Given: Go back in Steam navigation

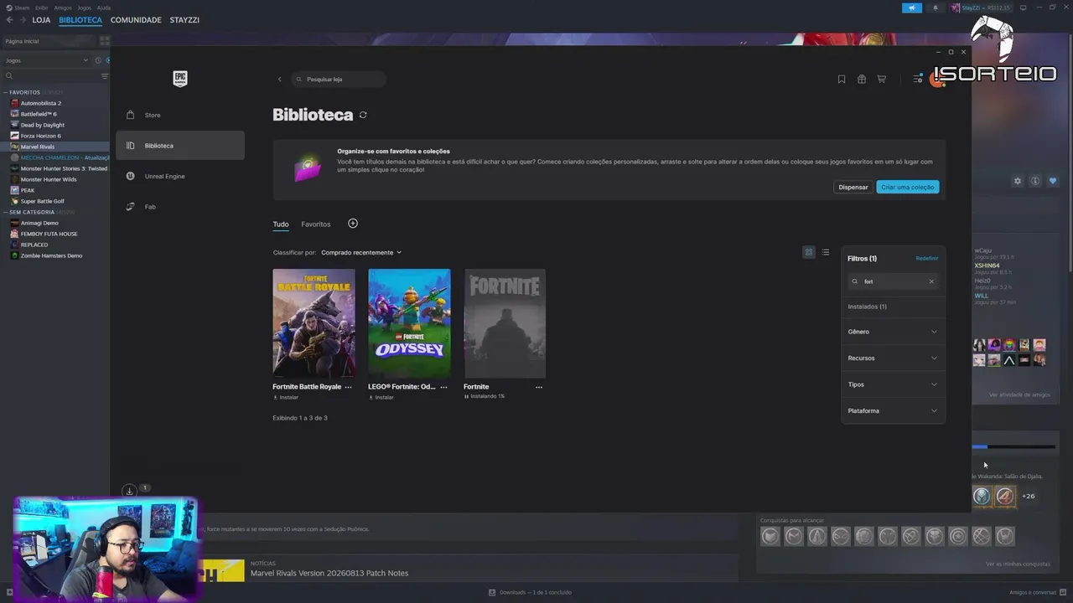Looking at the screenshot, I should coord(9,20).
